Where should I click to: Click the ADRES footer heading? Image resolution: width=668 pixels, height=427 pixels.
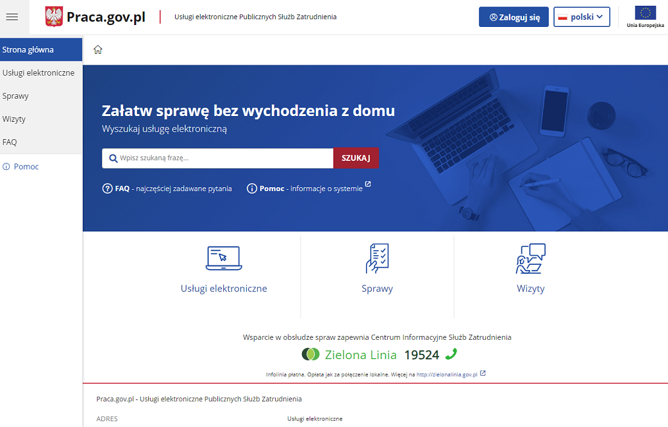(107, 419)
